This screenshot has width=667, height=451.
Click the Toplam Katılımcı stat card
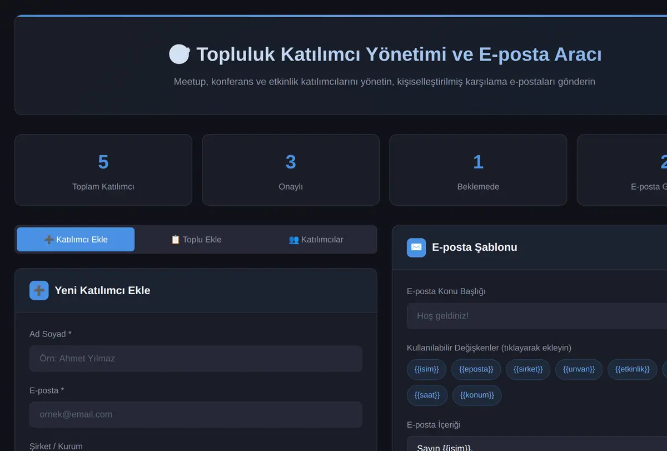(x=103, y=170)
